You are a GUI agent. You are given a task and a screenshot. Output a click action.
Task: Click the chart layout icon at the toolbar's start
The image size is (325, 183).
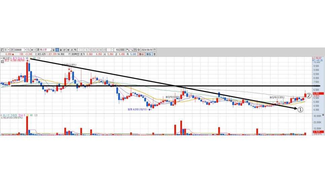click(x=2, y=50)
